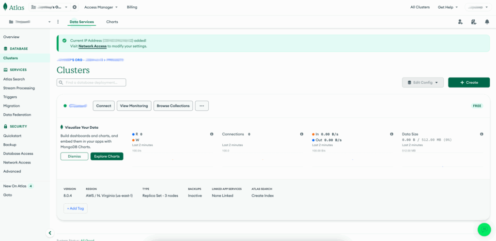Add a tag to the cluster

pyautogui.click(x=76, y=209)
